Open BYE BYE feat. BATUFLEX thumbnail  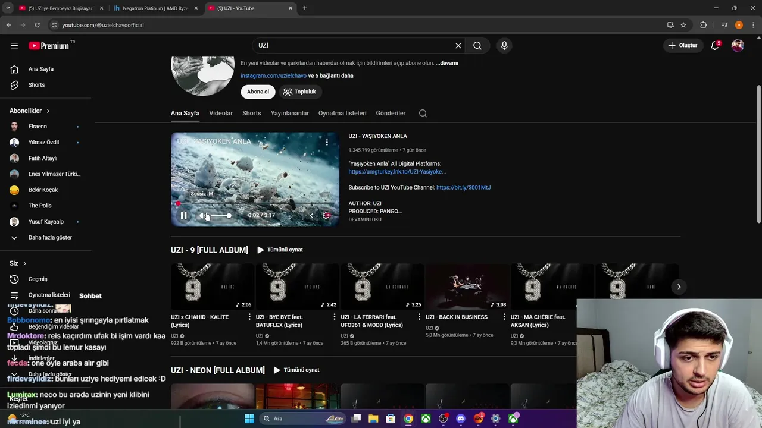[x=298, y=287]
